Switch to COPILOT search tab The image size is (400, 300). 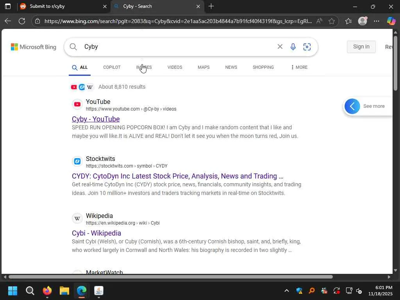click(112, 67)
